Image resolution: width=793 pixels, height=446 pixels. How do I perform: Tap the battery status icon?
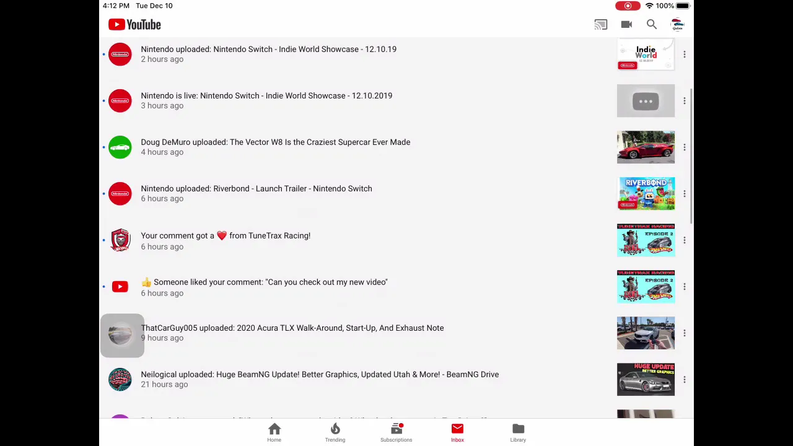pyautogui.click(x=683, y=6)
